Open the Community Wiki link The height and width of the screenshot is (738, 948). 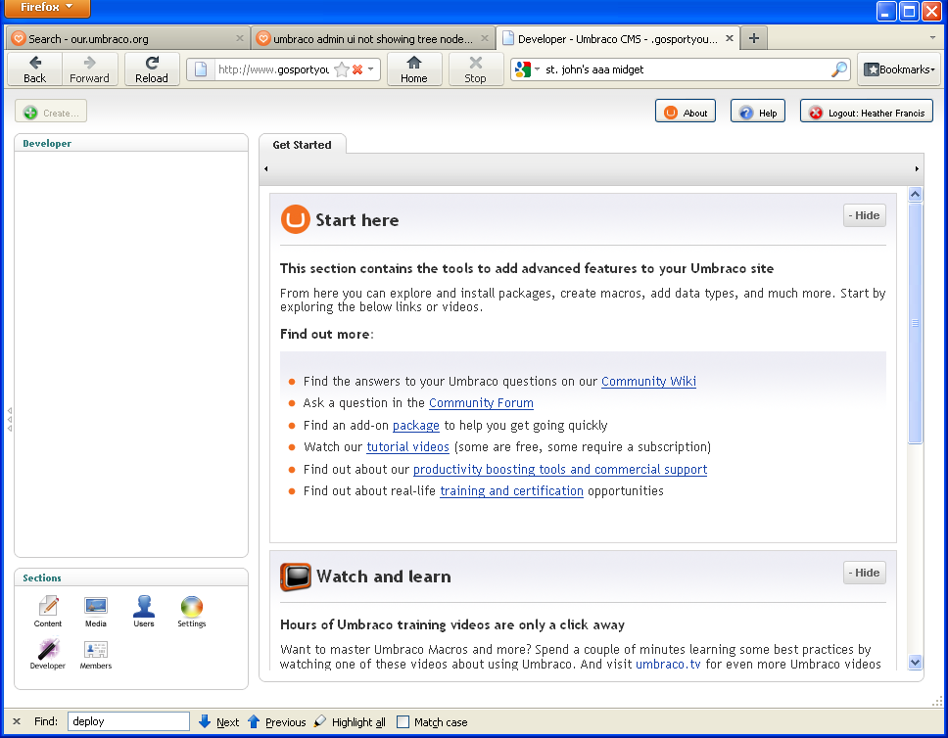648,382
